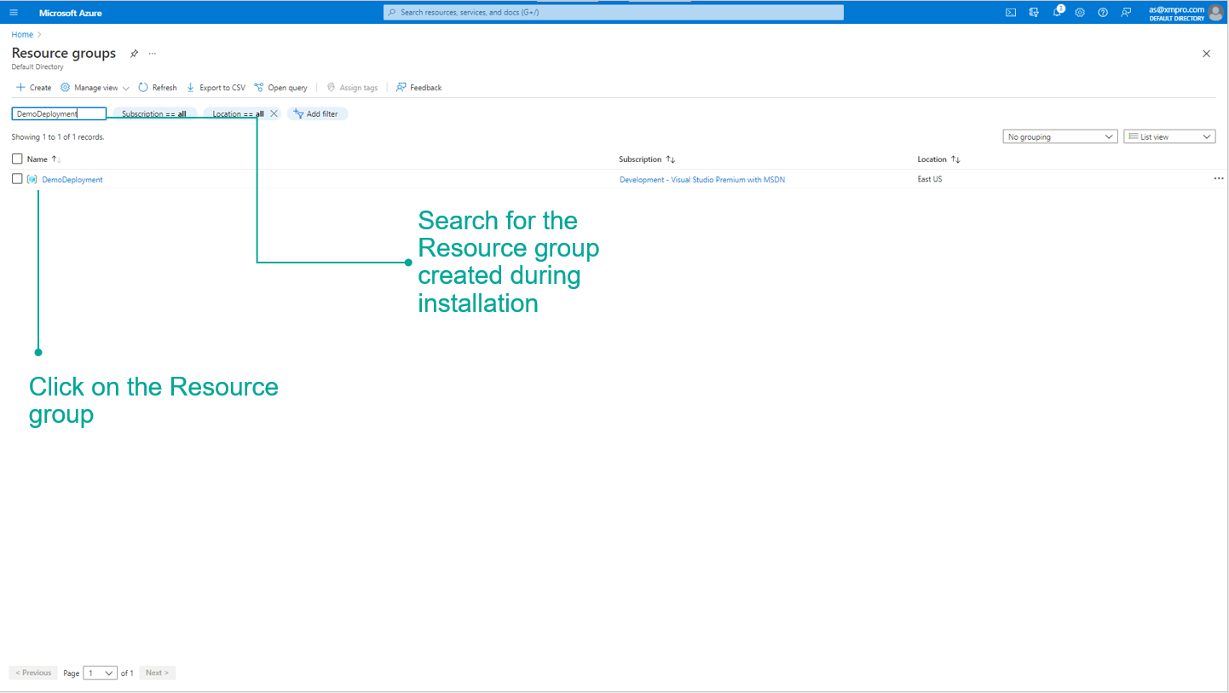Sort by the Subscription column

pos(647,159)
